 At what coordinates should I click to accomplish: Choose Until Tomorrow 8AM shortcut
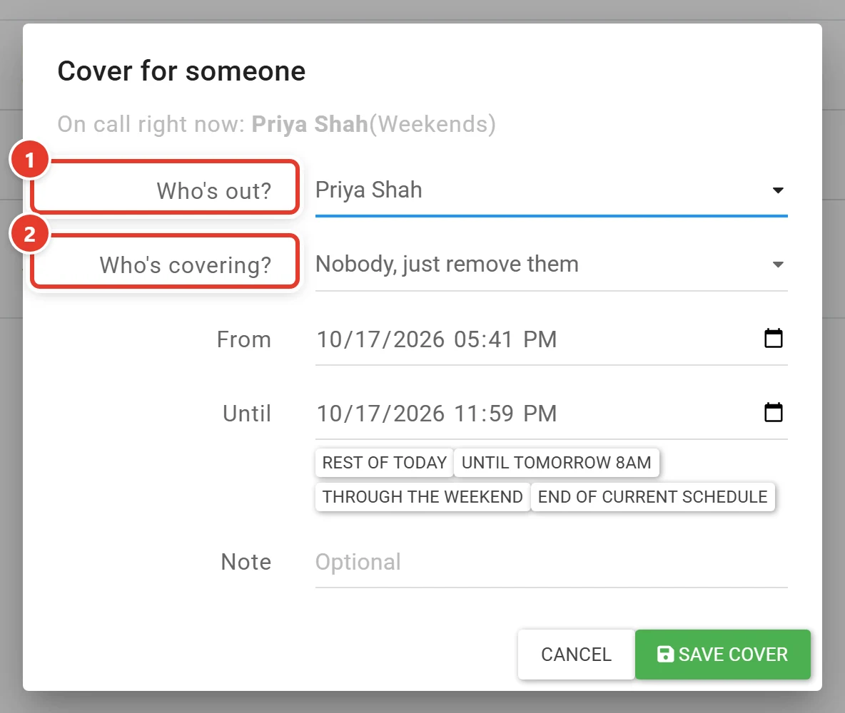(x=557, y=463)
